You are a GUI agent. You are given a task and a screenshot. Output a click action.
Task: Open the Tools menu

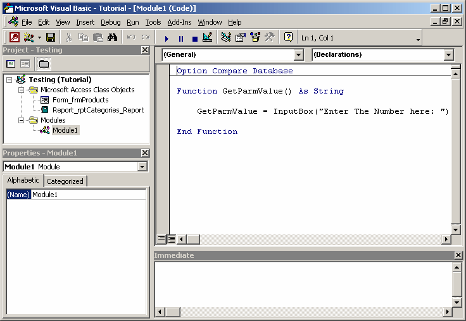153,22
